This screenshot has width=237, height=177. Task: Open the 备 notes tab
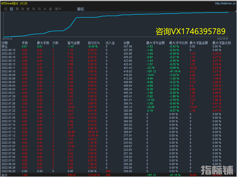(50, 9)
